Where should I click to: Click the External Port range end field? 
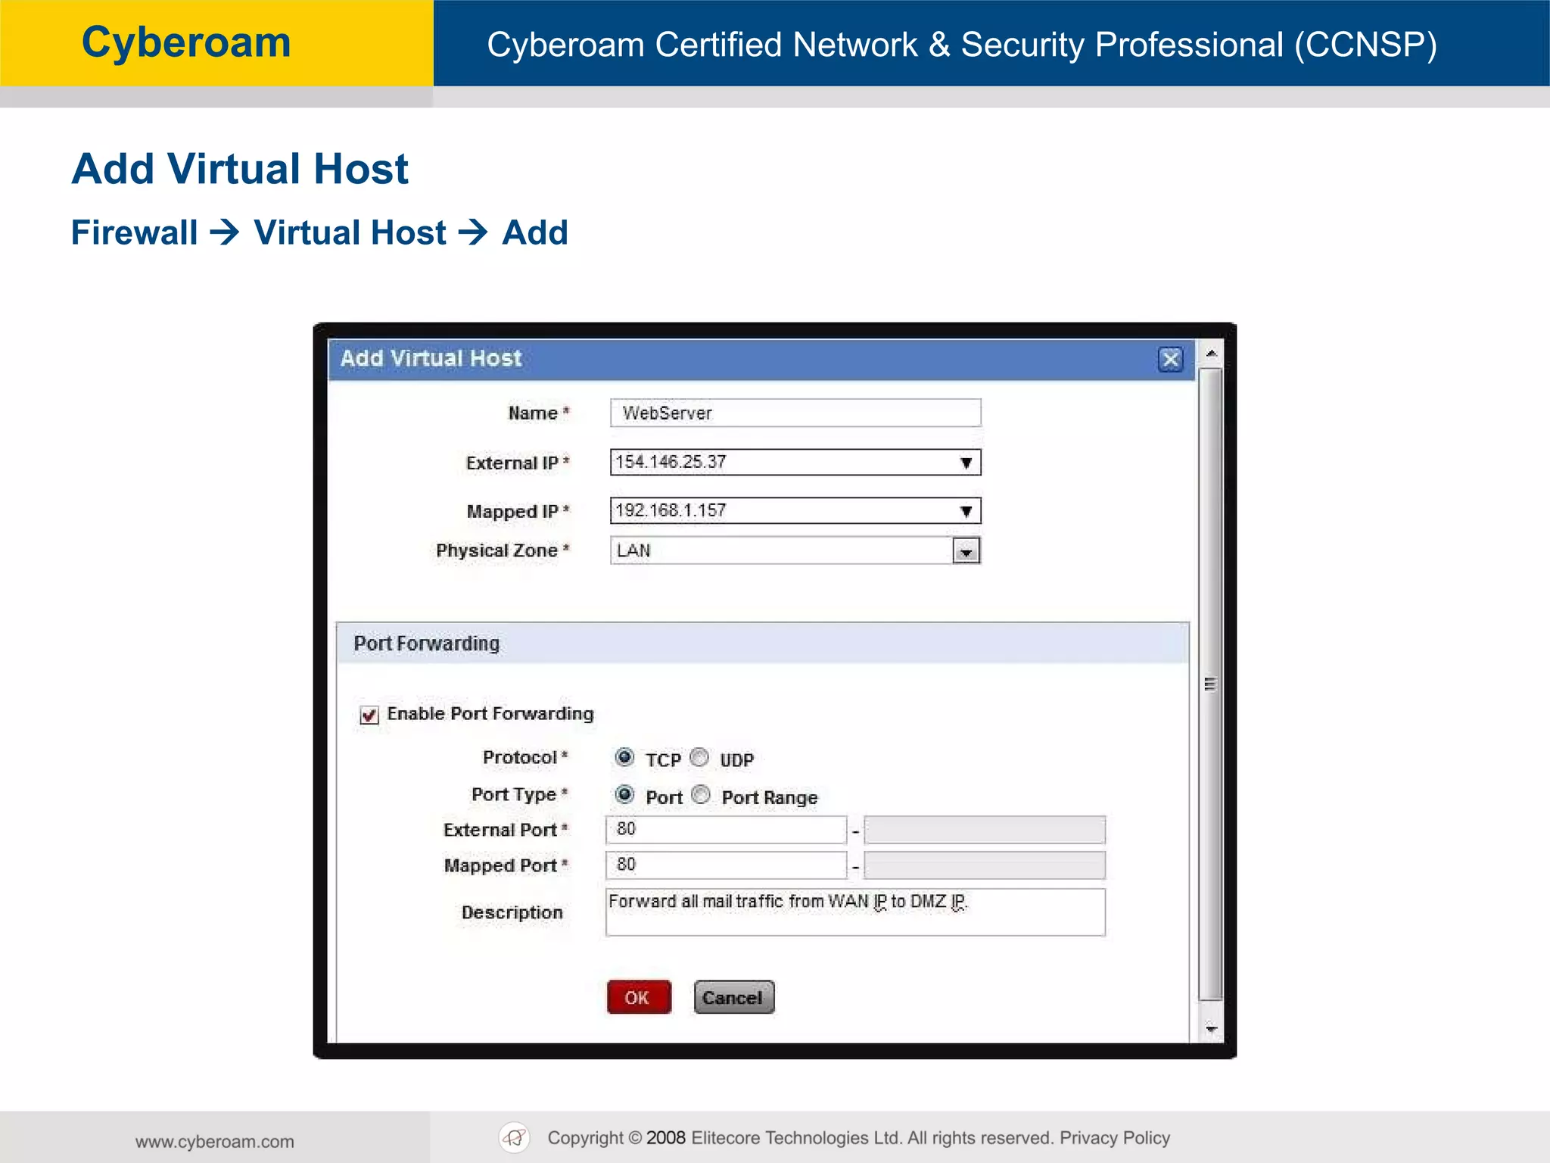[x=985, y=830]
